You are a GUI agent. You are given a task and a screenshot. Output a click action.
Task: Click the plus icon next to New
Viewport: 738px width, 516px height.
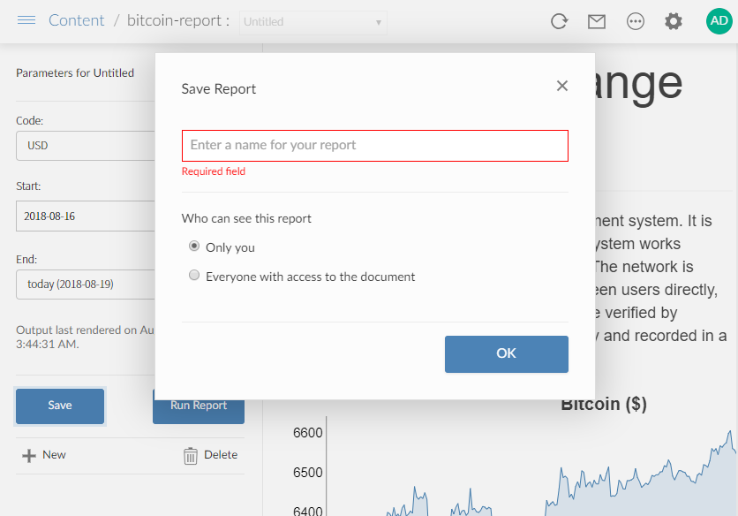(29, 455)
